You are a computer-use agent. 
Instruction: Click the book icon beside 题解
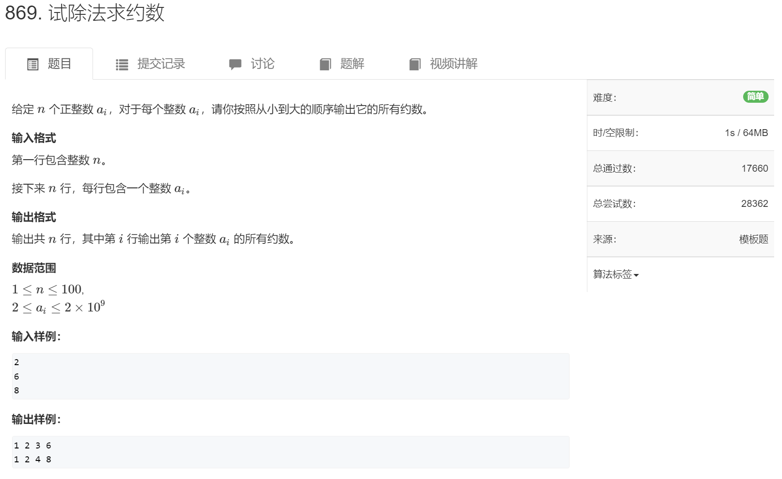[x=326, y=63]
